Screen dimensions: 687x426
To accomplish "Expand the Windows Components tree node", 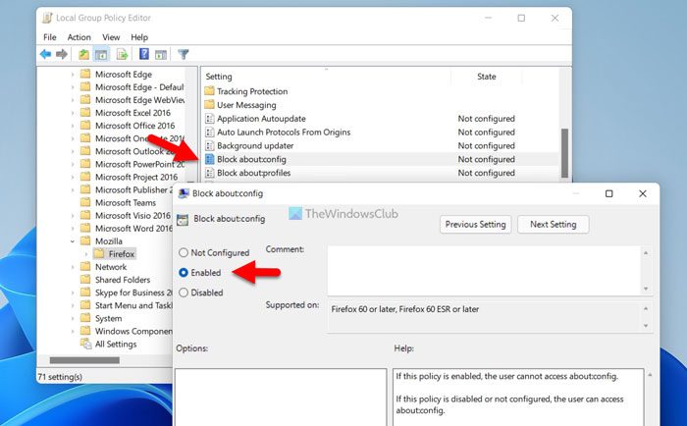I will click(73, 332).
